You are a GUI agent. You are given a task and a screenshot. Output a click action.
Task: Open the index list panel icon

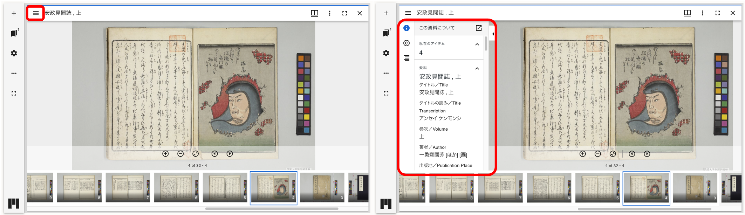click(406, 58)
